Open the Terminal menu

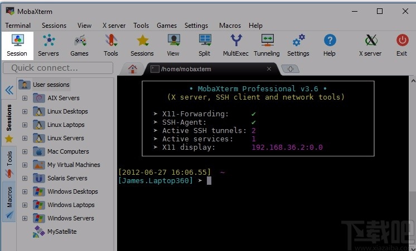click(x=18, y=26)
